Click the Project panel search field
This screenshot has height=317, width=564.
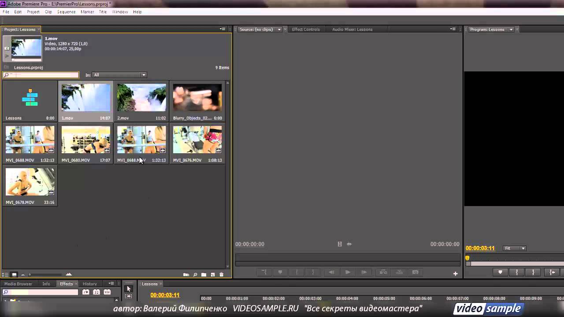click(x=41, y=75)
